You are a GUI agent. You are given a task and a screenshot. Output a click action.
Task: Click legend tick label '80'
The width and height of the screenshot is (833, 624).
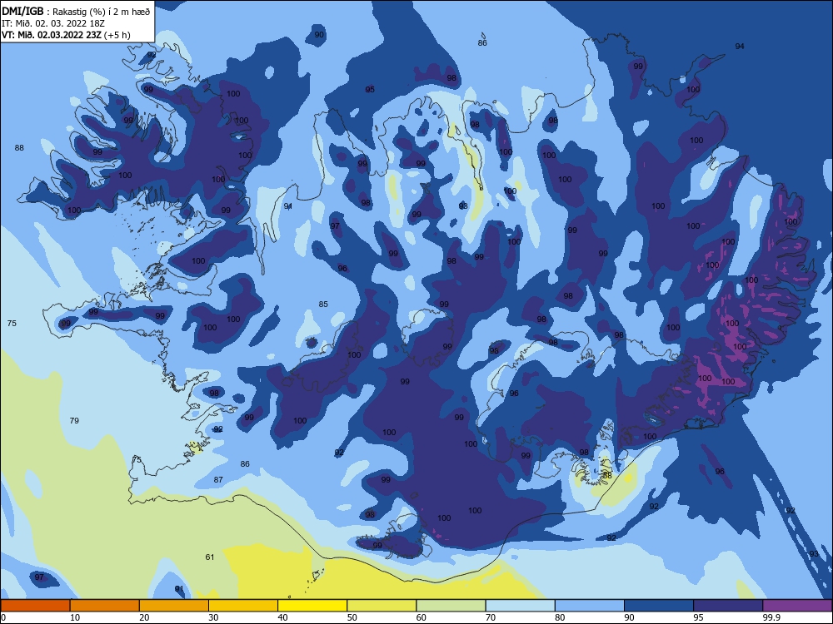coord(560,617)
